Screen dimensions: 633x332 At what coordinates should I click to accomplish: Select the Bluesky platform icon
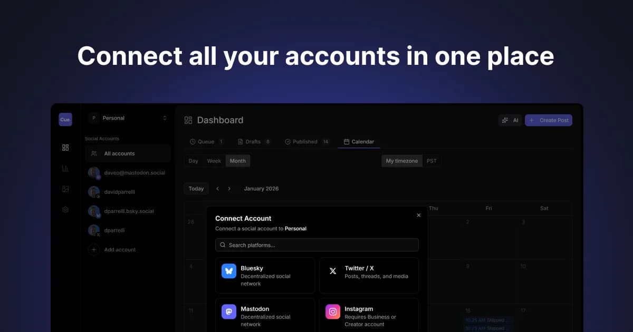pos(228,271)
